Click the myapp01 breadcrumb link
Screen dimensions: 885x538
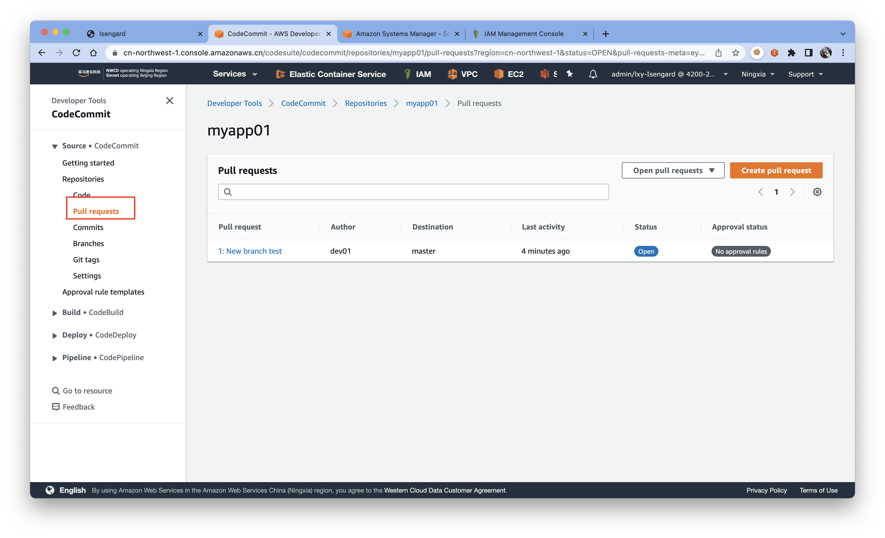(x=422, y=103)
